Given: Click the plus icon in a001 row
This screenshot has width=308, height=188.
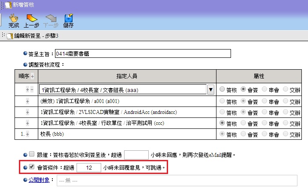Looking at the screenshot, I should click(28, 101).
